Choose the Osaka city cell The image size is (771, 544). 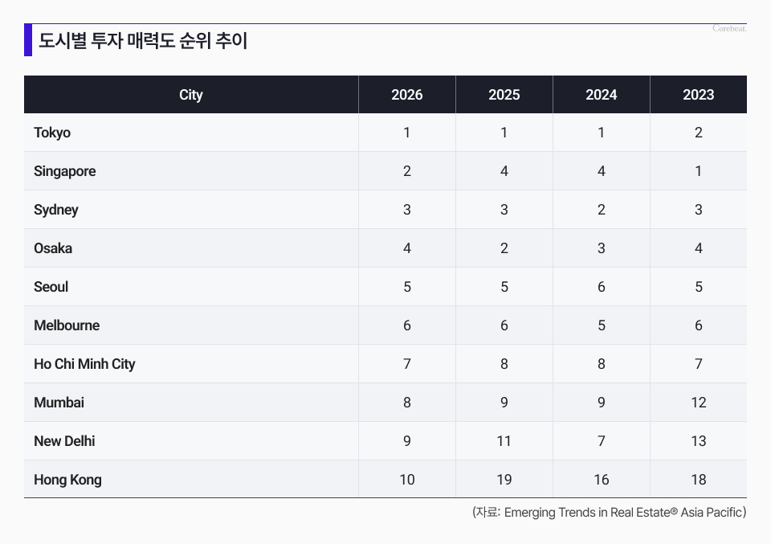tap(53, 248)
